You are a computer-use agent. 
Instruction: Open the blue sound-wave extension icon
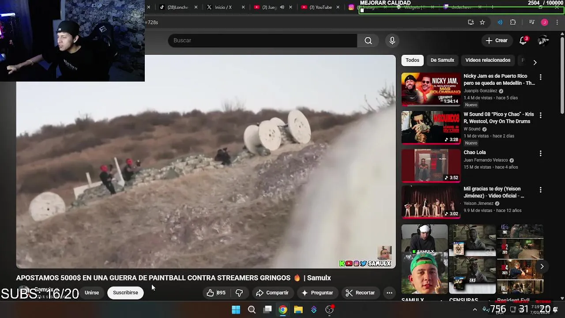pyautogui.click(x=500, y=22)
